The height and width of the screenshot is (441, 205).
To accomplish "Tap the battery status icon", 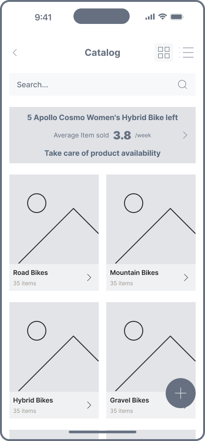I will (x=177, y=17).
